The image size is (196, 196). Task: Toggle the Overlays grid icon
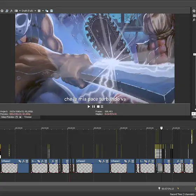click(39, 11)
